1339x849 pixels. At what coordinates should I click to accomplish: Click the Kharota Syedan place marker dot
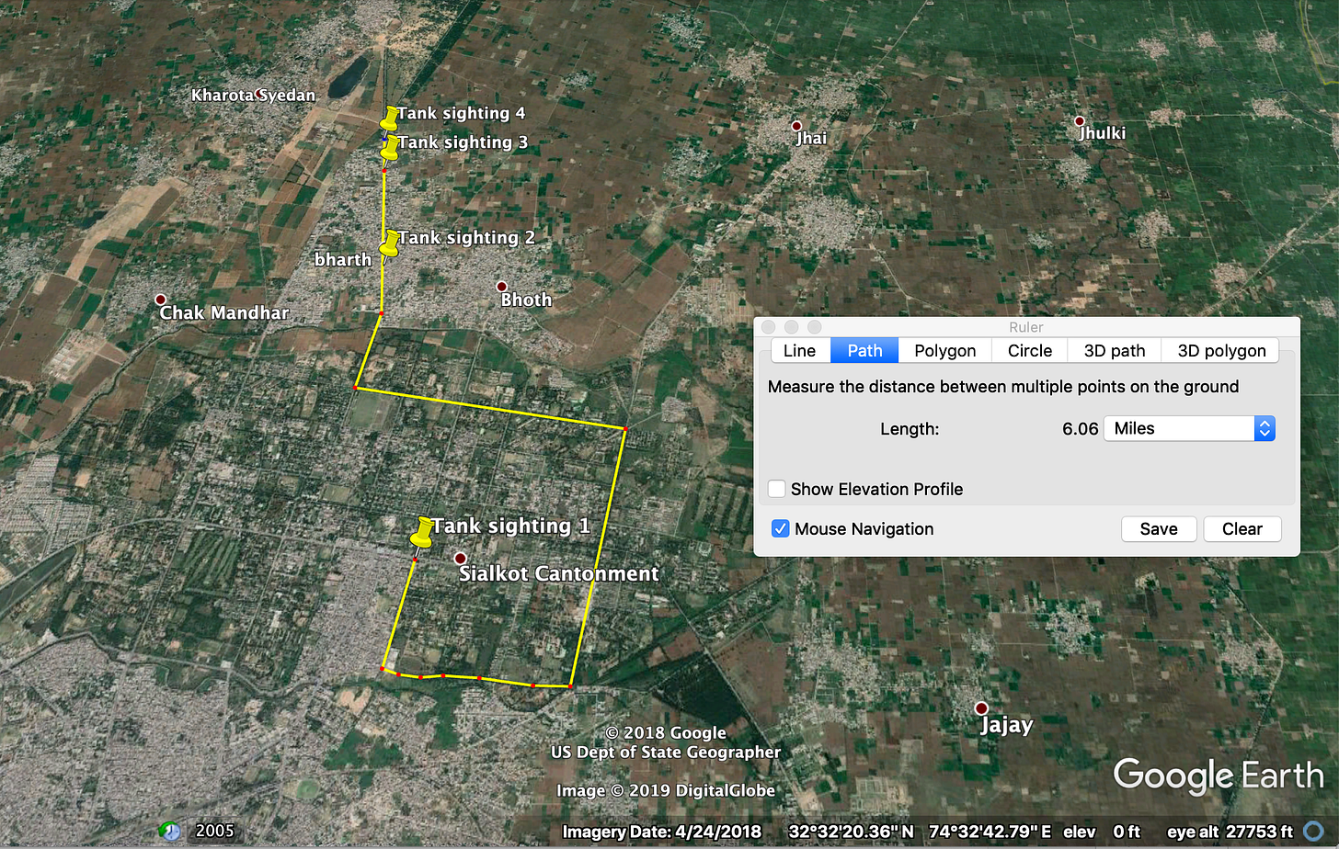(x=260, y=95)
